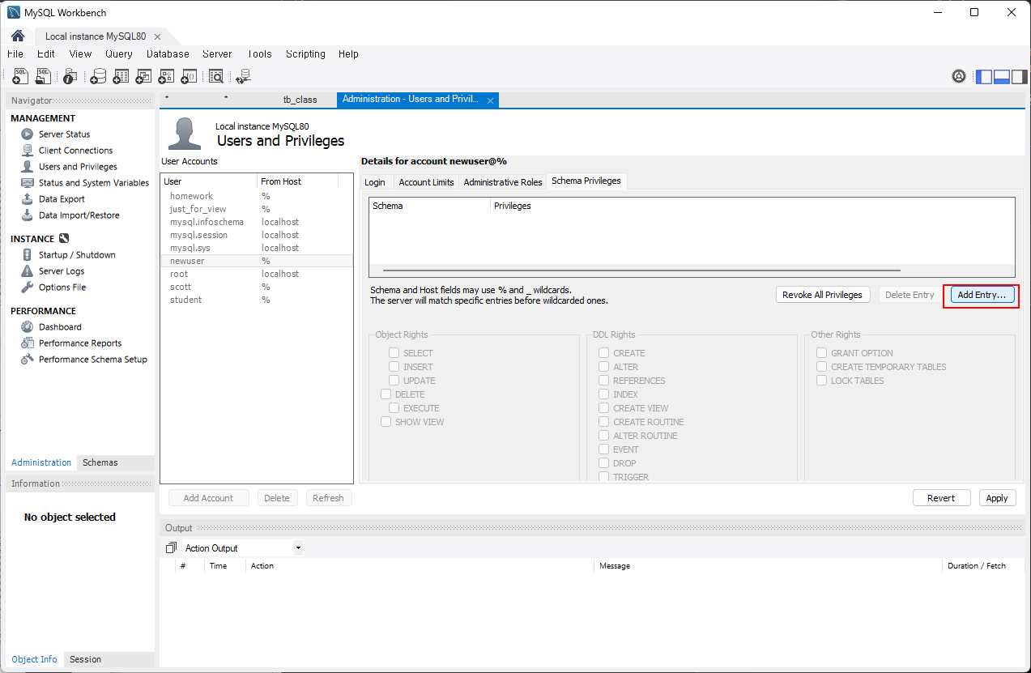Viewport: 1031px width, 673px height.
Task: Check the DROP privilege checkbox
Action: 604,463
